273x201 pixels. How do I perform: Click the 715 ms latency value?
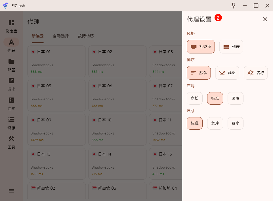coord(97,174)
